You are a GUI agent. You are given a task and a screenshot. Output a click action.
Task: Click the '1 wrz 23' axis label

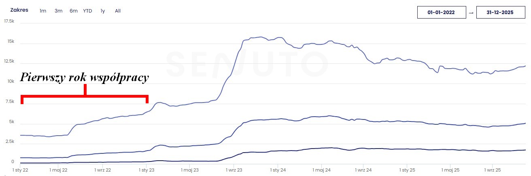(234, 170)
